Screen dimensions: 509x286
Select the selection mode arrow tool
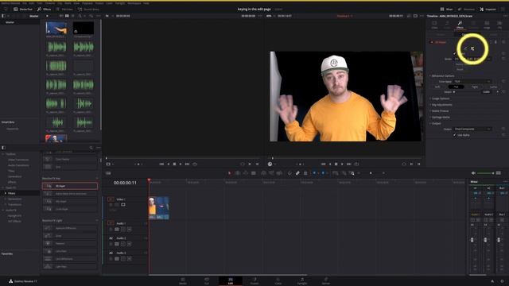click(230, 173)
